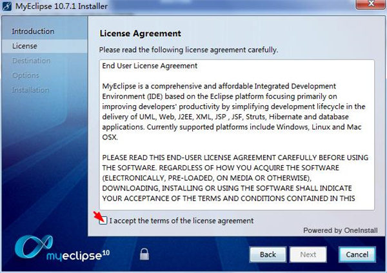Click the 'License Agreement' heading

(141, 34)
